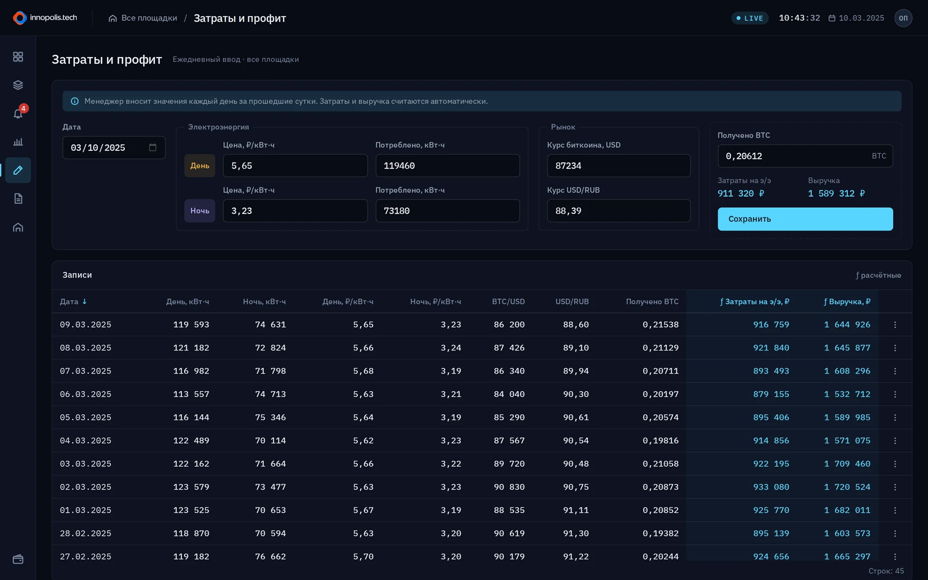Open row menu for 28.02.2025
This screenshot has width=928, height=580.
coord(895,534)
